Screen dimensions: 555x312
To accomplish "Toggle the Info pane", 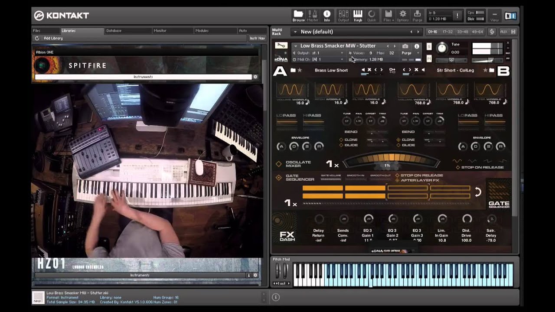I will tap(327, 16).
